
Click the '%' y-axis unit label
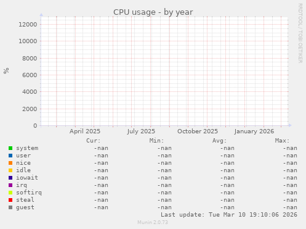pos(6,70)
